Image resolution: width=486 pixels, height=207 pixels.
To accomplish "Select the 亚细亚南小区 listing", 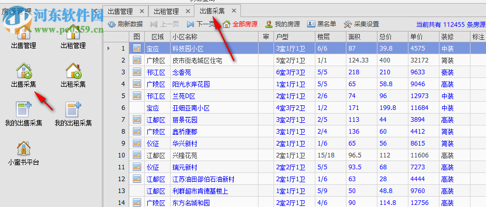I will (191, 108).
